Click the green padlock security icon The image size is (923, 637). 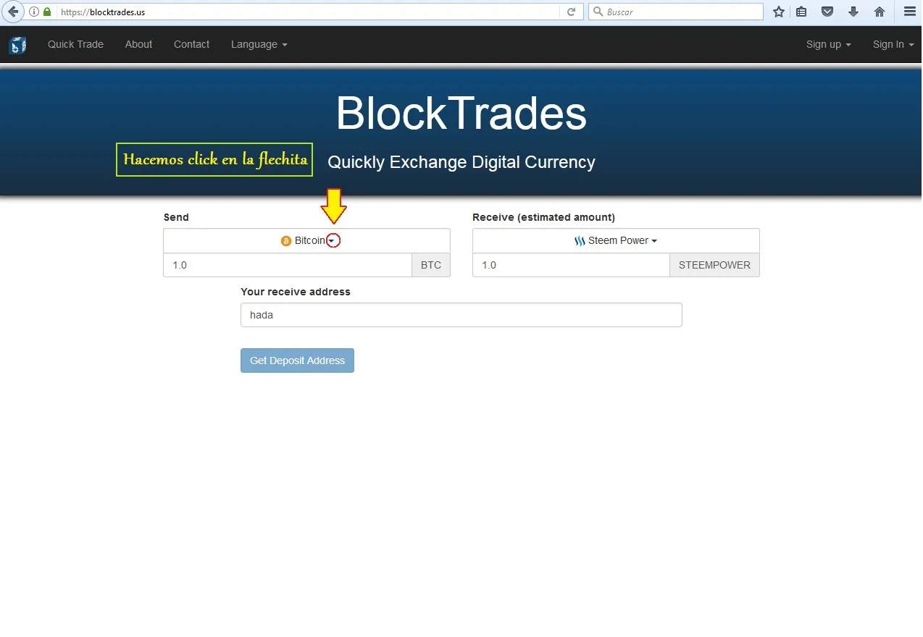pyautogui.click(x=47, y=12)
